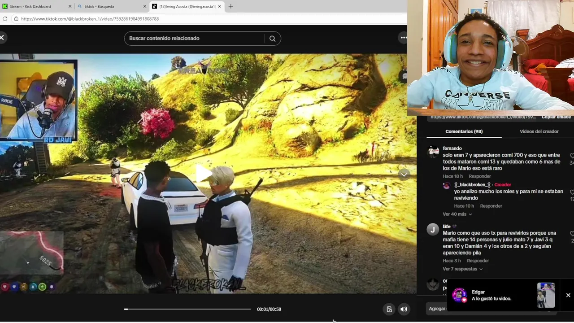Click the search magnifier icon
The width and height of the screenshot is (574, 323).
tap(272, 39)
